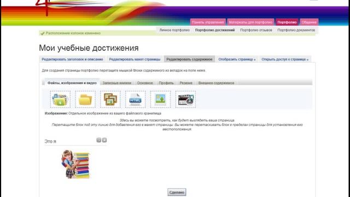Select the image gallery block icon
The width and height of the screenshot is (350, 197).
coord(110,100)
